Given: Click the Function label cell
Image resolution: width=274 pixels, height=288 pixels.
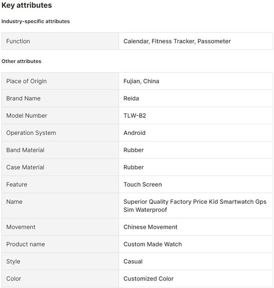Looking at the screenshot, I should pos(60,41).
